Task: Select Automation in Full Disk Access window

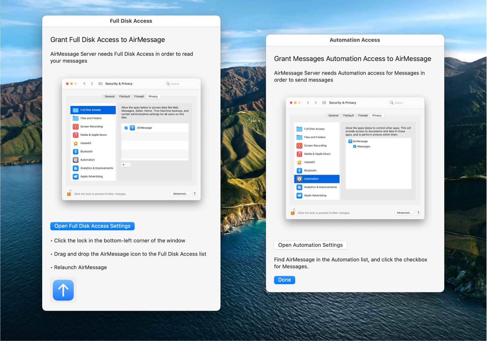Action: 93,160
